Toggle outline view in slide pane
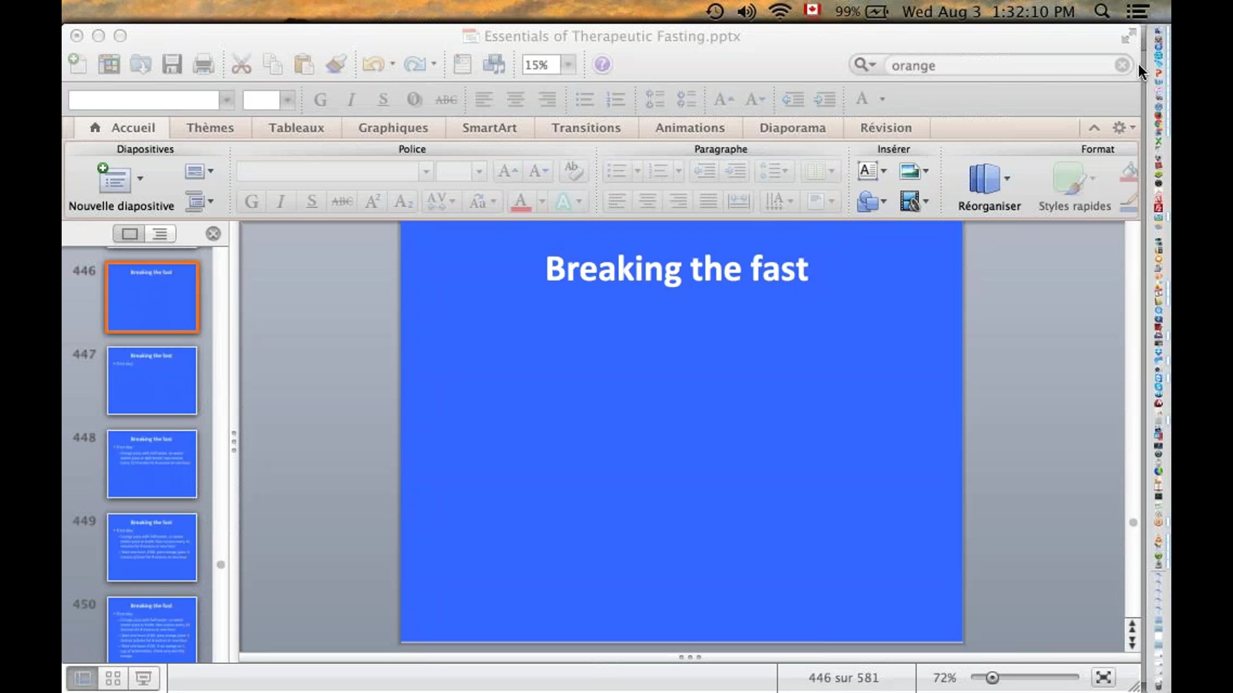 pos(160,234)
